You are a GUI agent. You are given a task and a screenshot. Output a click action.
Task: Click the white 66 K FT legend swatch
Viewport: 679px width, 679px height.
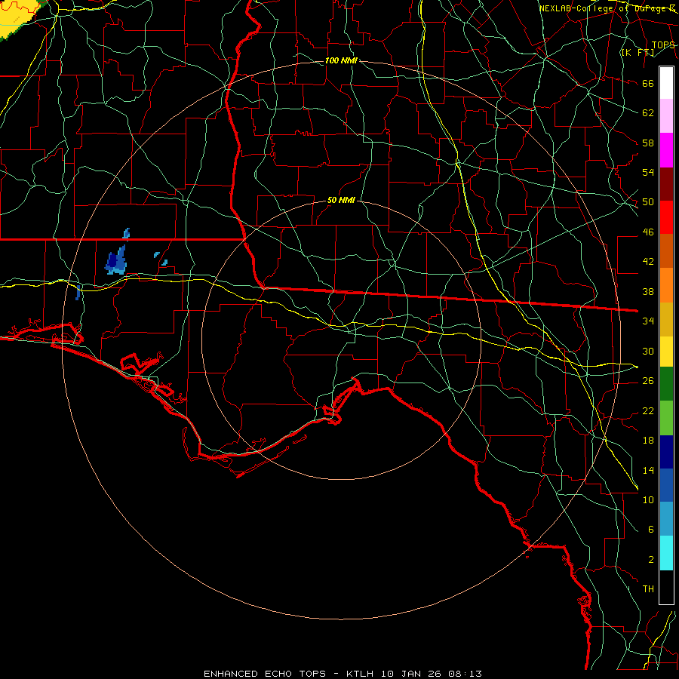point(666,83)
